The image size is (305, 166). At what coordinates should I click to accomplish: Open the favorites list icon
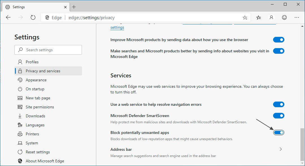[258, 17]
